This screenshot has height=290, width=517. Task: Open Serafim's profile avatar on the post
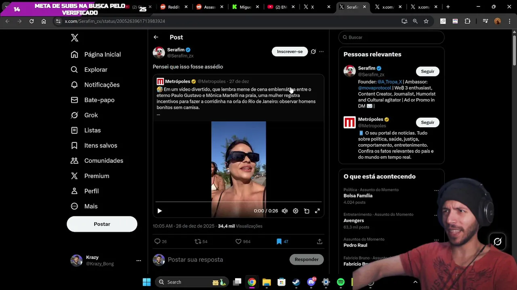159,52
